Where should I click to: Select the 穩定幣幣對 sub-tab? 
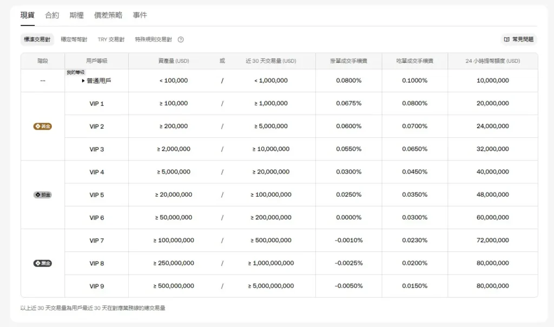[74, 39]
